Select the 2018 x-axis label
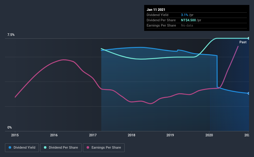Viewport: 254px width, 157px height. pyautogui.click(x=131, y=135)
